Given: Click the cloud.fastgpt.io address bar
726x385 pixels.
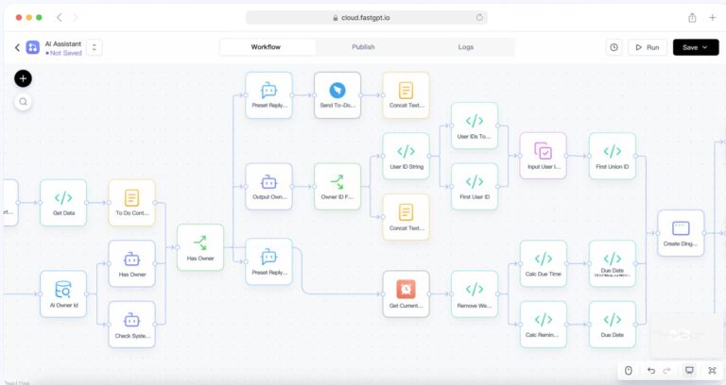Looking at the screenshot, I should (366, 18).
